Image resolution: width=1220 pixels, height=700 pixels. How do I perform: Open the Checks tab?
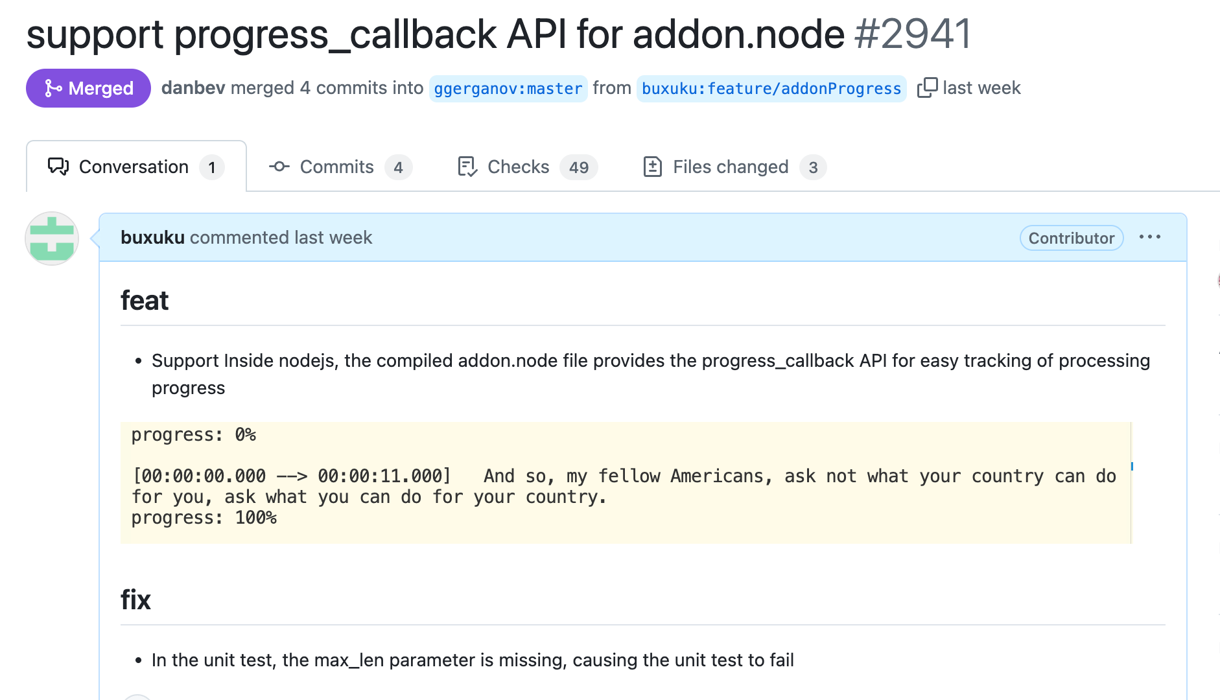tap(527, 167)
